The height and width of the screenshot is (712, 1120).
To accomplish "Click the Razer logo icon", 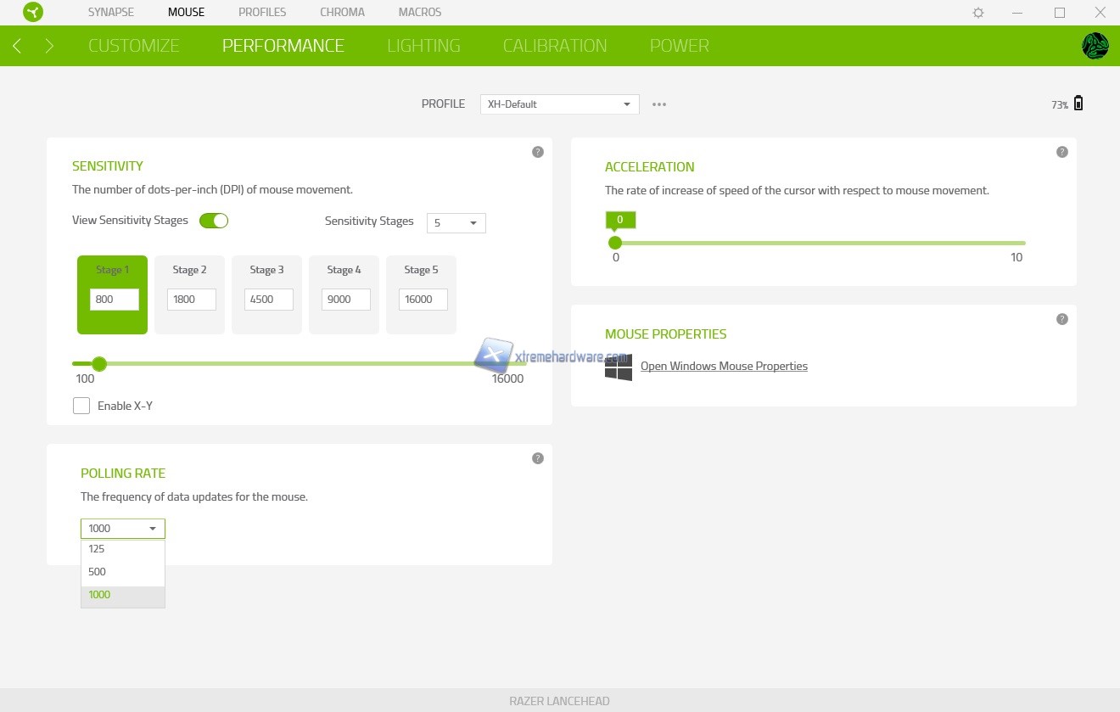I will (x=32, y=13).
